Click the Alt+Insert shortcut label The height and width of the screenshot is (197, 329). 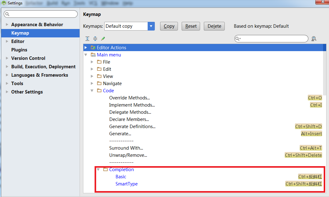(x=311, y=134)
